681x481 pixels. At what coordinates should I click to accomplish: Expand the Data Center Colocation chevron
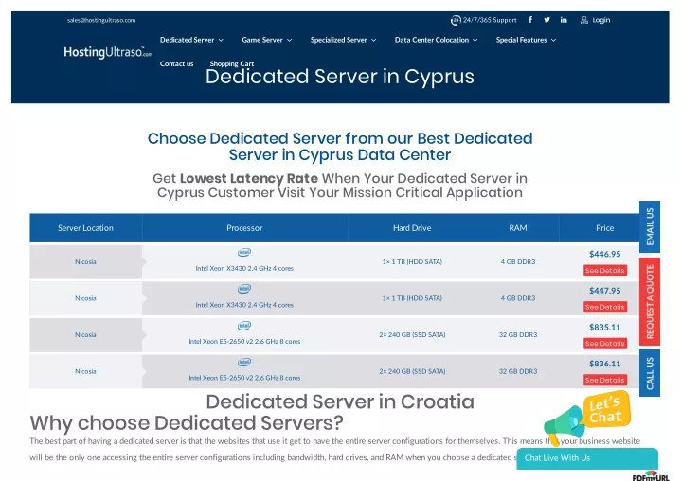point(475,40)
